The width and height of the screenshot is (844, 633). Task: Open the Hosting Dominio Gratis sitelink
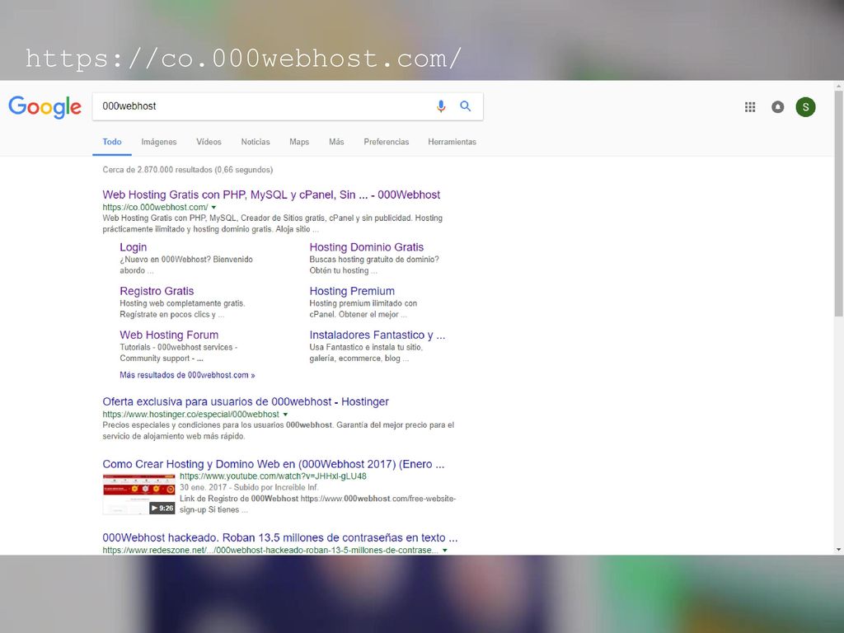(367, 247)
